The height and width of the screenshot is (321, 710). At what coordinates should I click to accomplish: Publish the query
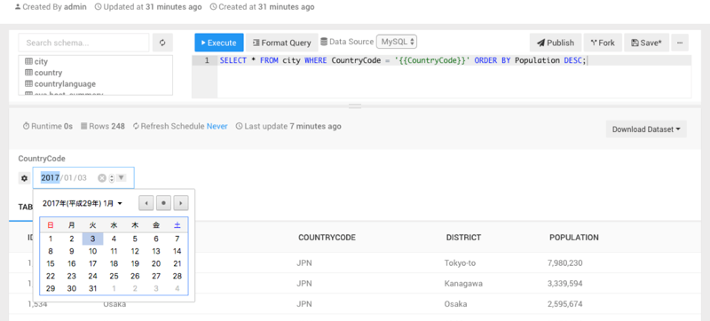point(556,43)
